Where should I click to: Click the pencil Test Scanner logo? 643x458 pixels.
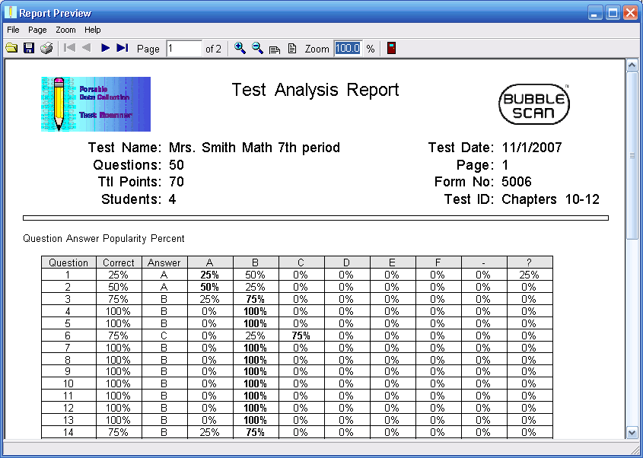[x=96, y=104]
